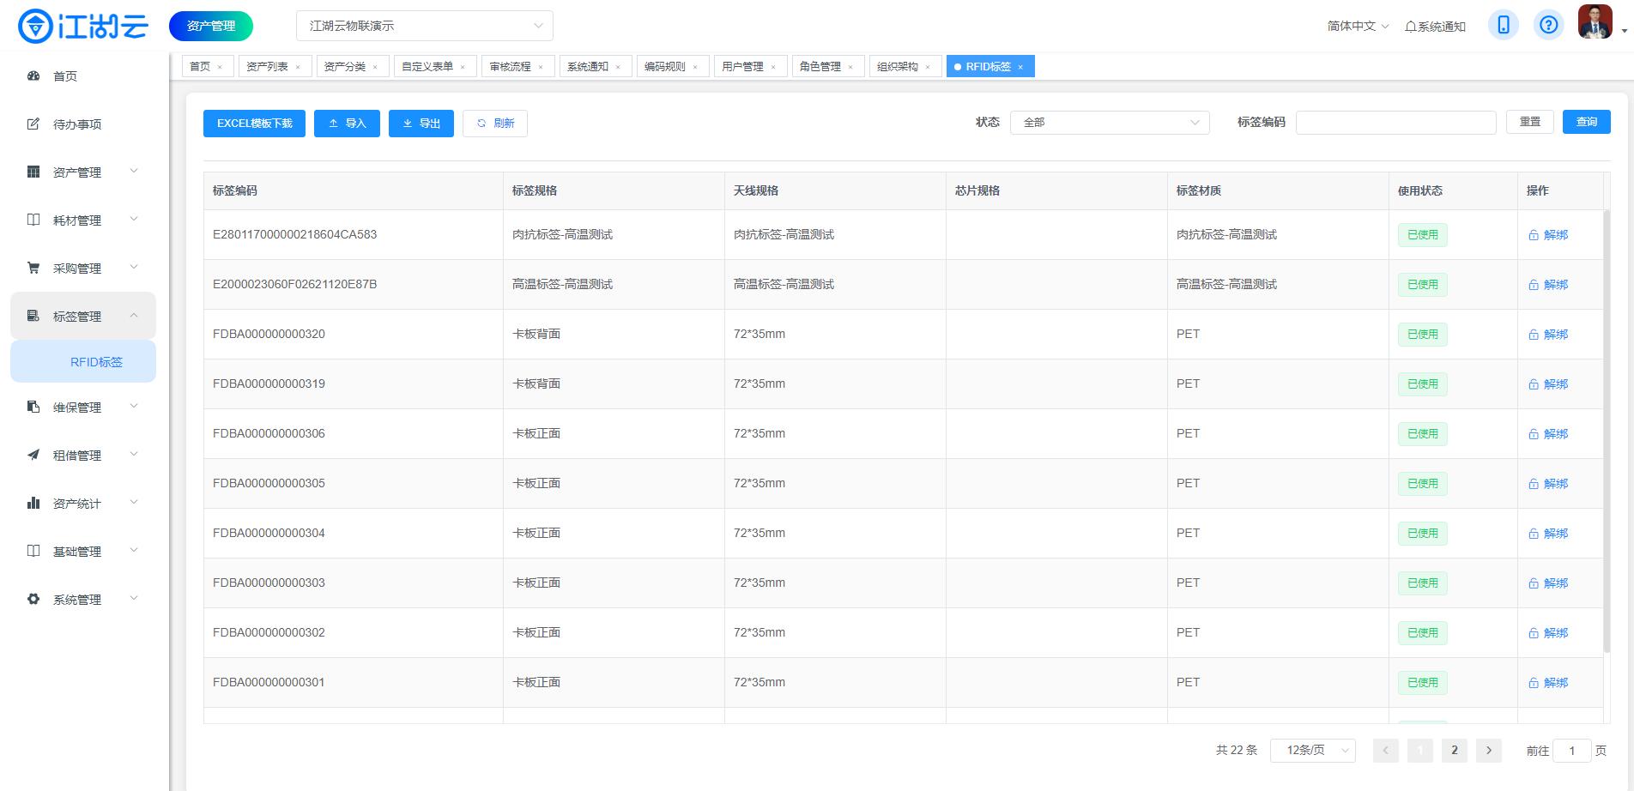Click the 江湖云 logo
1634x791 pixels.
[83, 26]
